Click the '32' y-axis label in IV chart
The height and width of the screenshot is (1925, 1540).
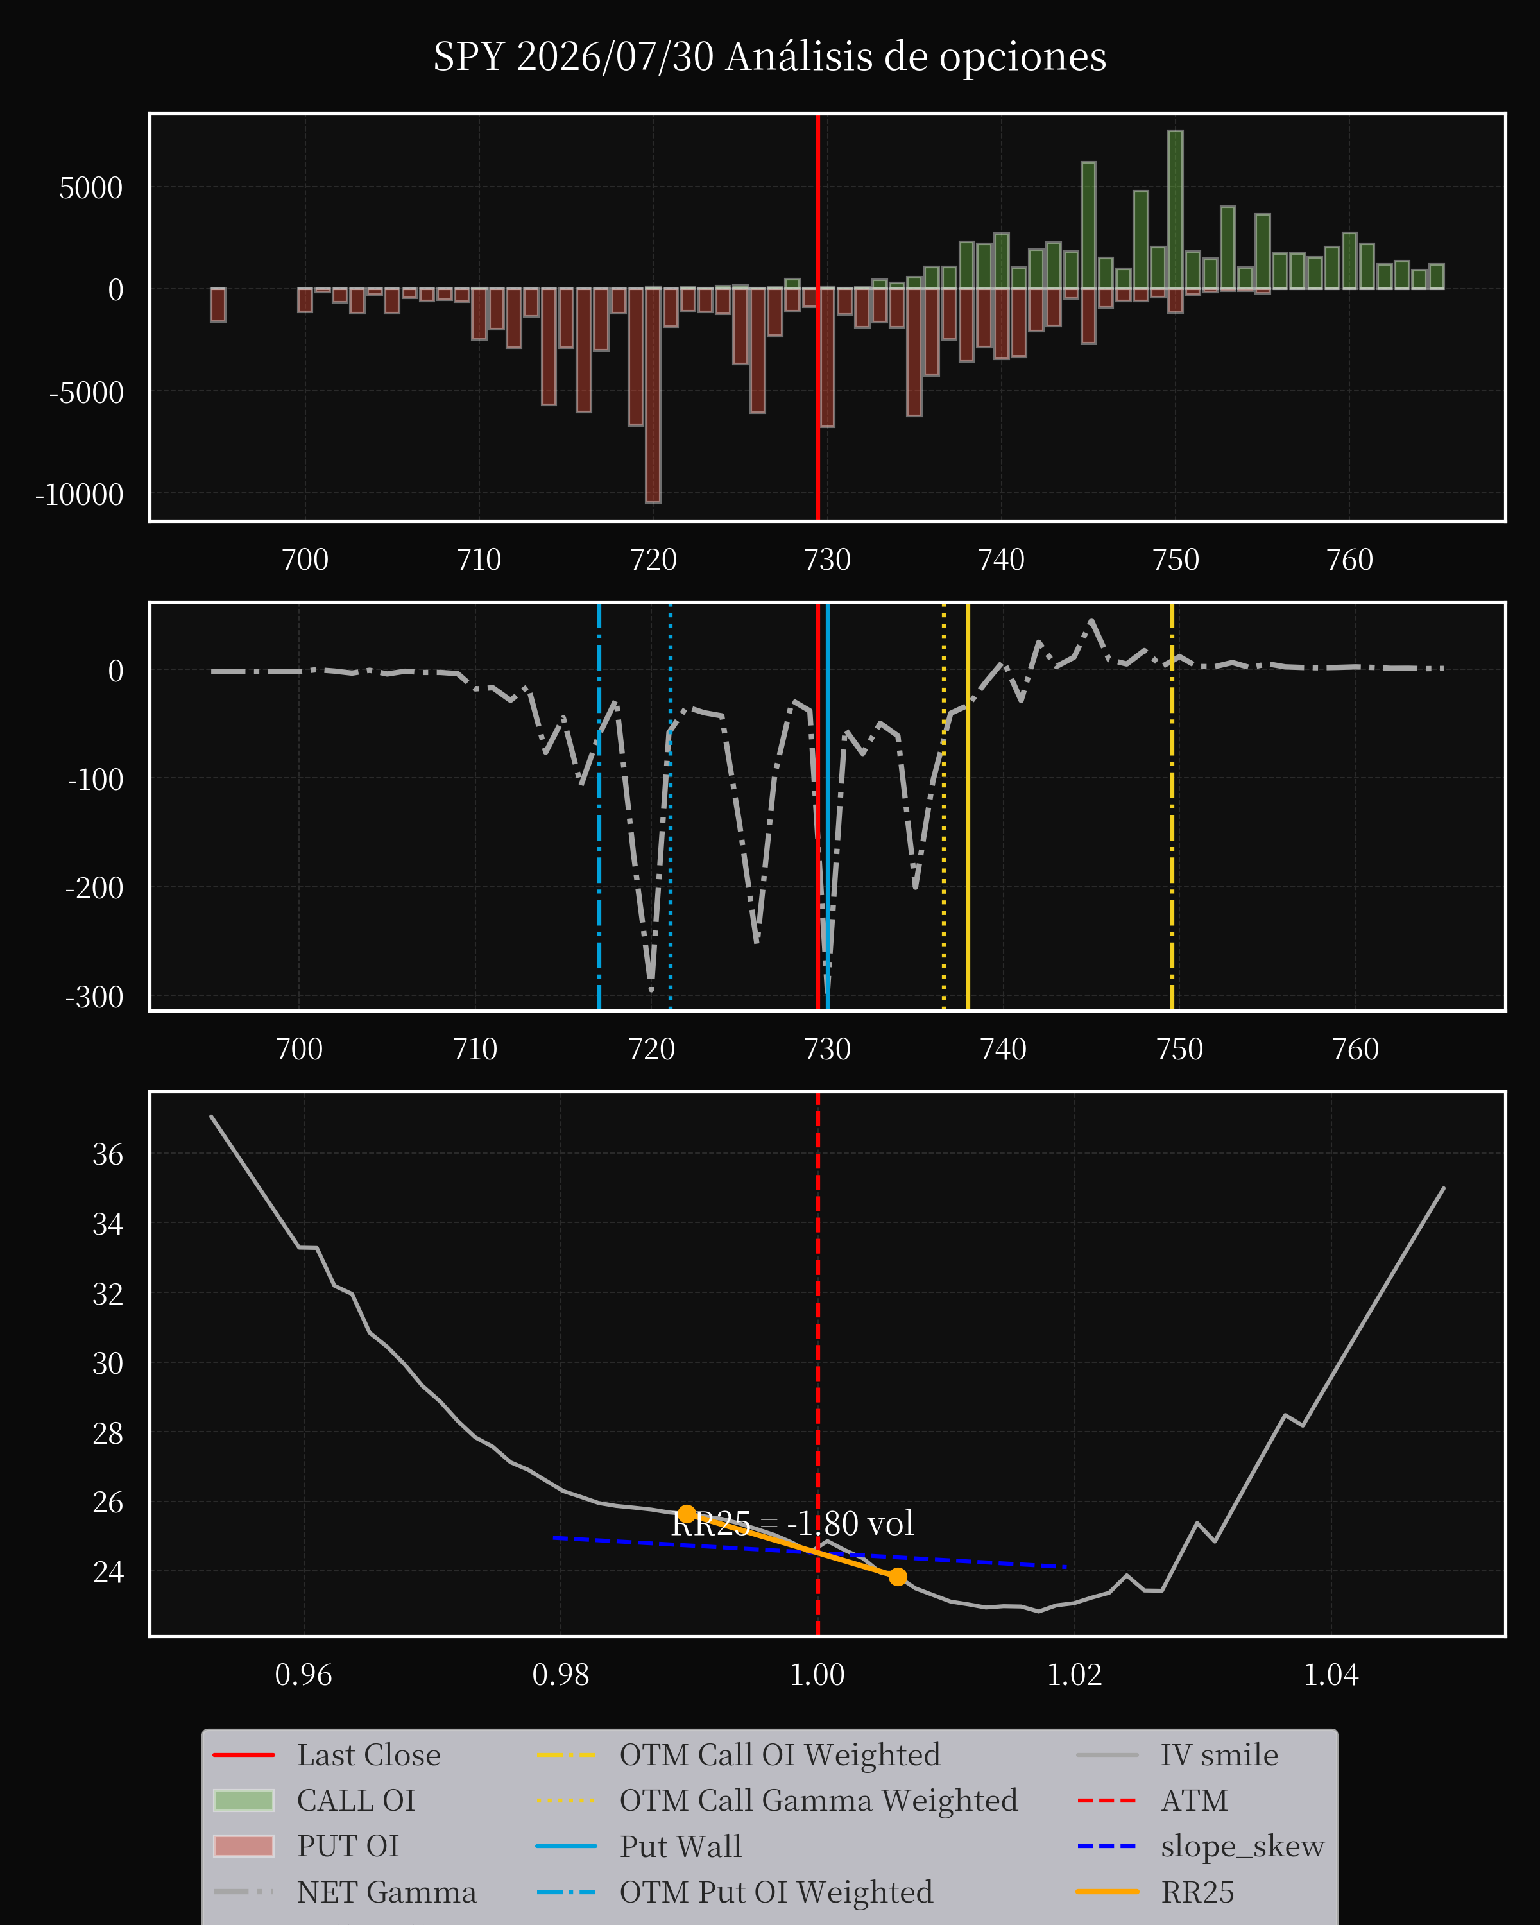(x=108, y=1294)
